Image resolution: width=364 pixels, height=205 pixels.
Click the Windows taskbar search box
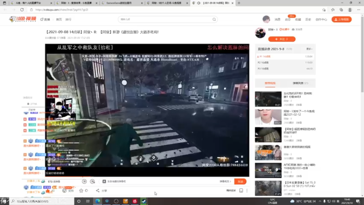point(42,201)
